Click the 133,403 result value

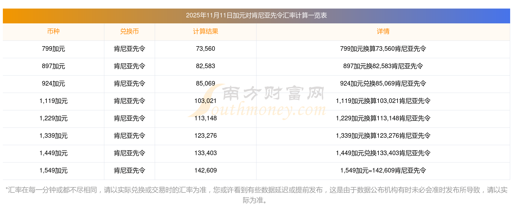click(205, 153)
